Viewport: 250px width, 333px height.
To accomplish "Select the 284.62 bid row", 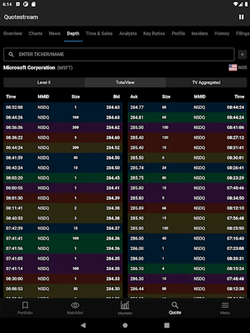I will pos(63,127).
